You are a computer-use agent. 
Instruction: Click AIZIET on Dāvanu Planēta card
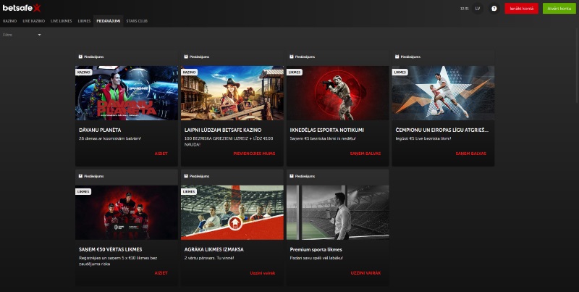click(x=161, y=154)
